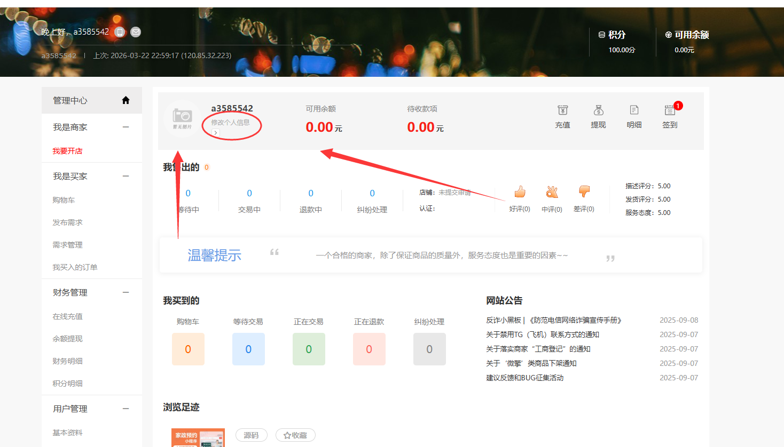Click the envelope icon next to username
Screen dimensions: 784x447
pyautogui.click(x=136, y=32)
